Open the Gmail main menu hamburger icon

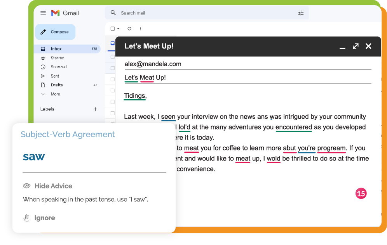pyautogui.click(x=43, y=13)
